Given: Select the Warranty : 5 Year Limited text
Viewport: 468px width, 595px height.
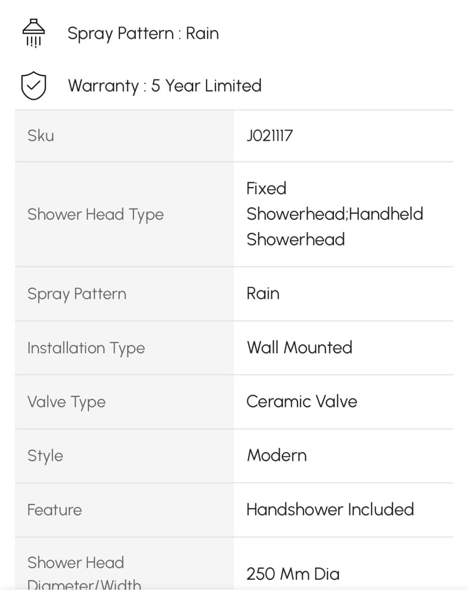Looking at the screenshot, I should pyautogui.click(x=165, y=86).
